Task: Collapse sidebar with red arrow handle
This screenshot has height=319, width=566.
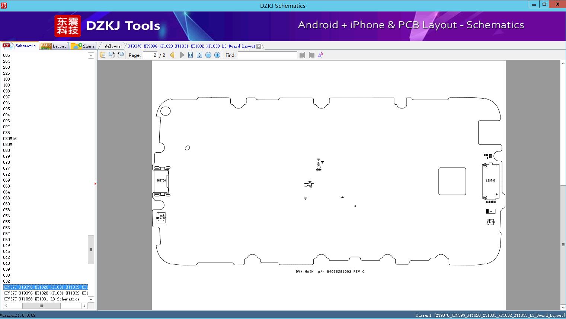Action: tap(95, 184)
